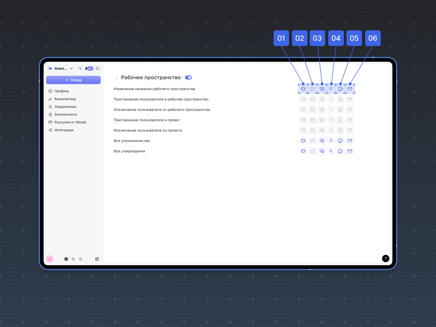Expand the Агент workspace dropdown
The image size is (436, 327).
[x=71, y=69]
